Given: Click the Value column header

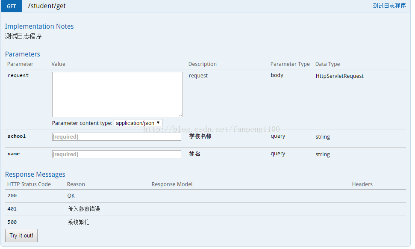Looking at the screenshot, I should 58,64.
